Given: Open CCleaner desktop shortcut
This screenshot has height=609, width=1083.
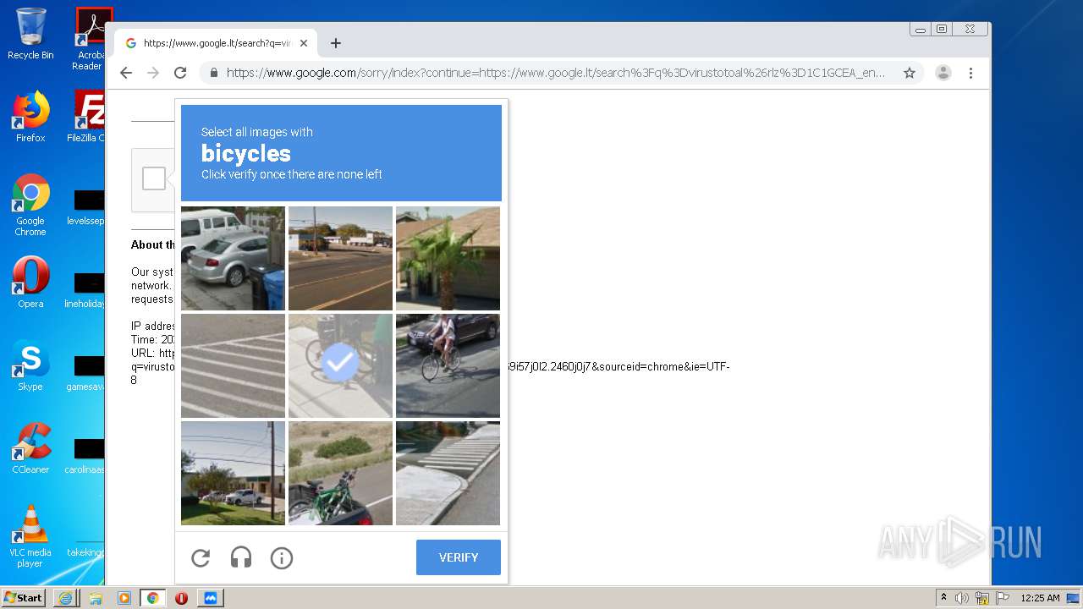Looking at the screenshot, I should click(30, 447).
